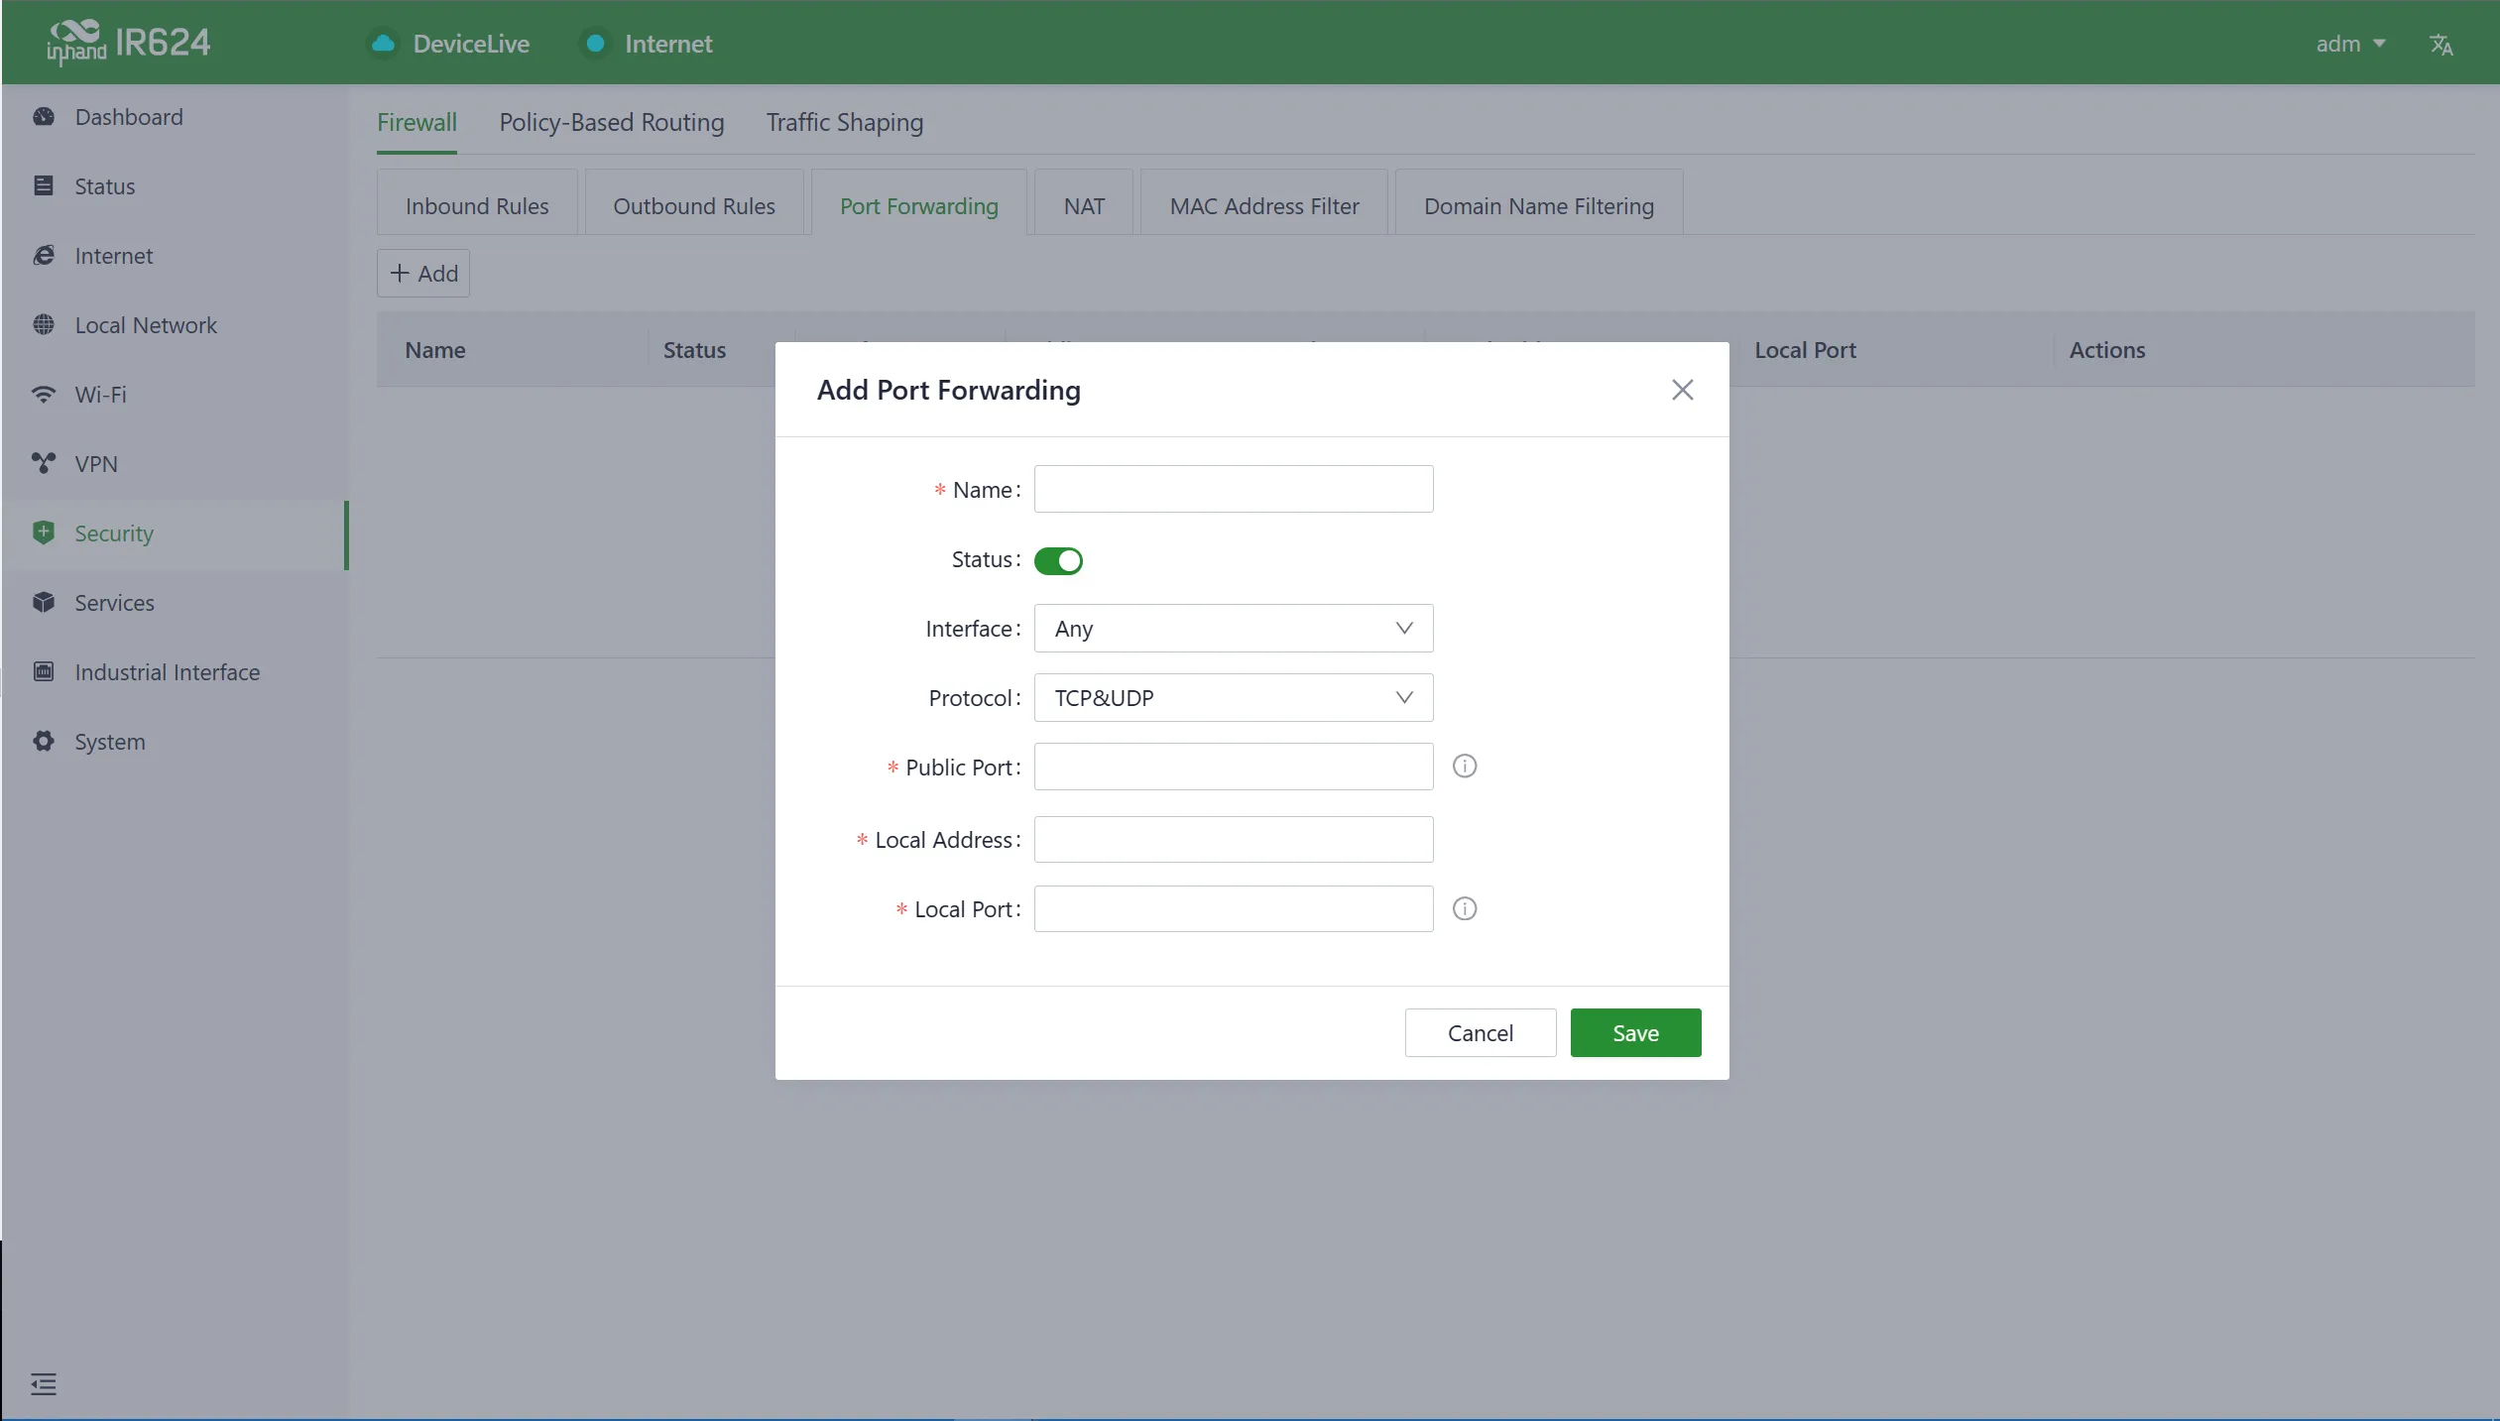This screenshot has height=1421, width=2500.
Task: Click the Add button
Action: pyautogui.click(x=423, y=274)
